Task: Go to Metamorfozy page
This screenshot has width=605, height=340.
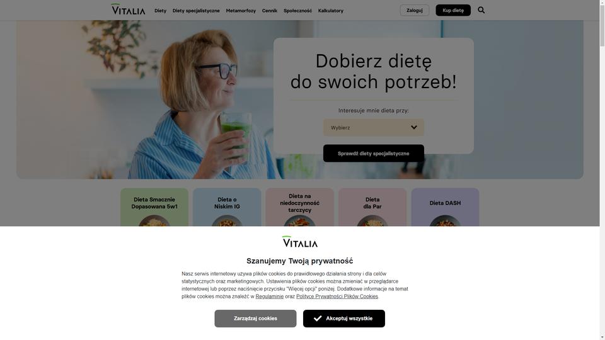Action: click(x=241, y=11)
